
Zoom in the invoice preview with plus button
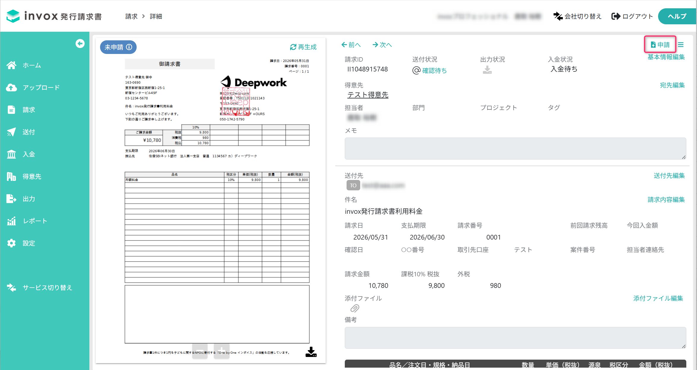[222, 351]
